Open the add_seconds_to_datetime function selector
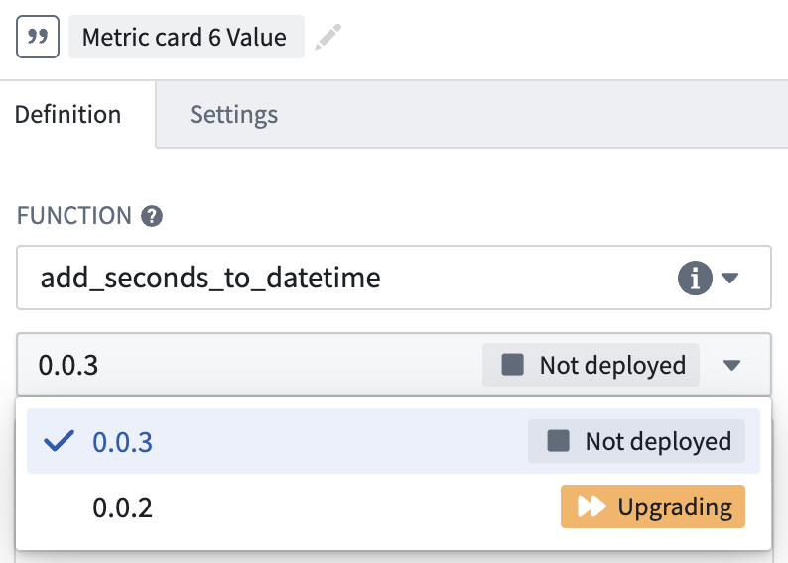Screen dimensions: 788x563 point(393,278)
